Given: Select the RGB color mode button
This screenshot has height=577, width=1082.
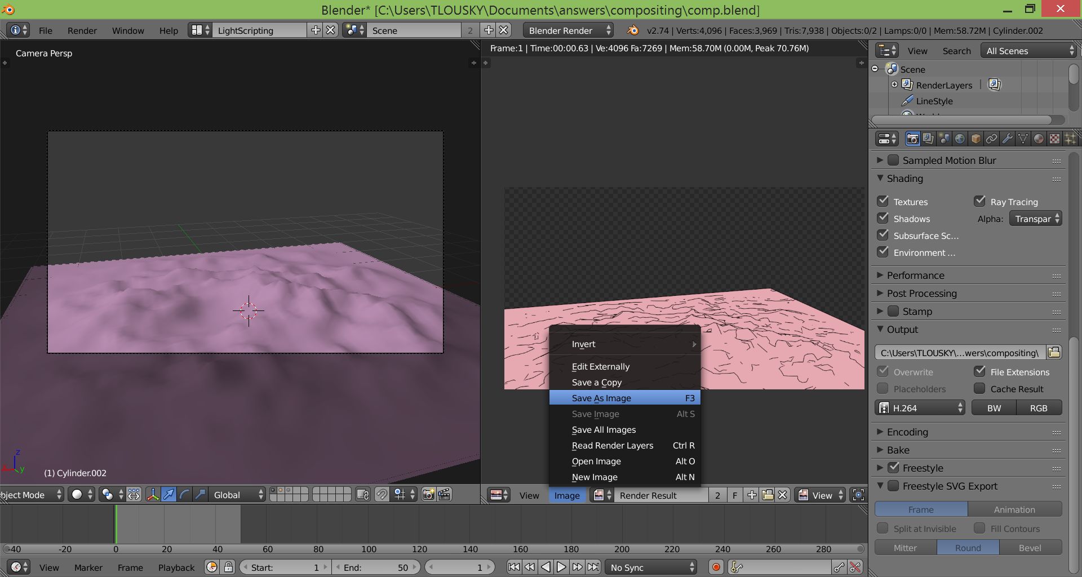Looking at the screenshot, I should (1039, 408).
